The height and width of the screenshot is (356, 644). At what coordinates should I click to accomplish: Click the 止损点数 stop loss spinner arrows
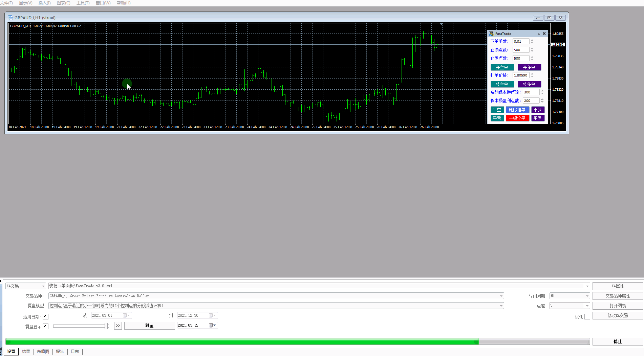(532, 50)
